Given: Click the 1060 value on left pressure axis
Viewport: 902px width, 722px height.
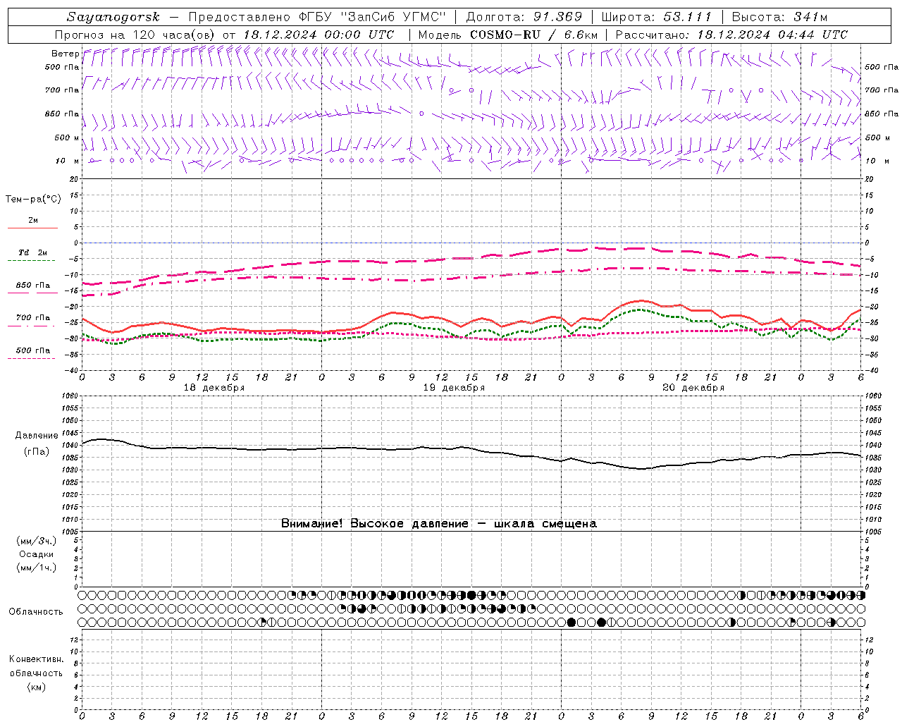Looking at the screenshot, I should [70, 396].
